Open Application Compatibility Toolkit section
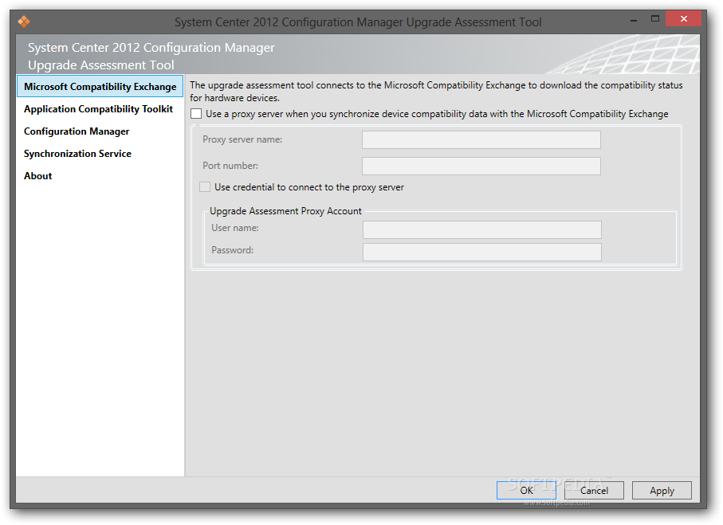Screen dimensions: 723x525 (99, 109)
